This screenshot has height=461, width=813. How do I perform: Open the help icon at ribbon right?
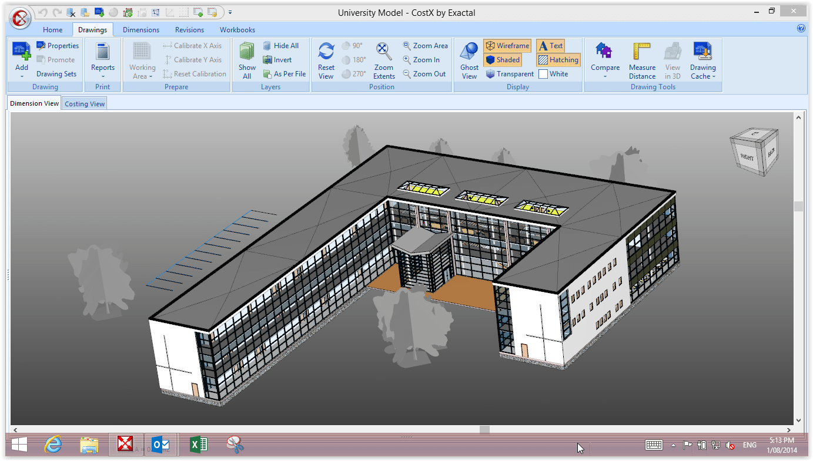click(x=801, y=28)
